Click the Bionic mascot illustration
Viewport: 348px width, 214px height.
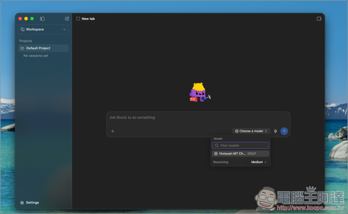pyautogui.click(x=200, y=92)
